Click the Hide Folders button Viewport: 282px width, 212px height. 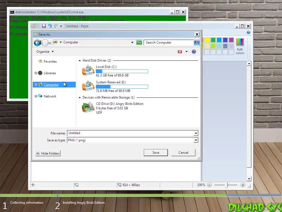click(x=48, y=153)
